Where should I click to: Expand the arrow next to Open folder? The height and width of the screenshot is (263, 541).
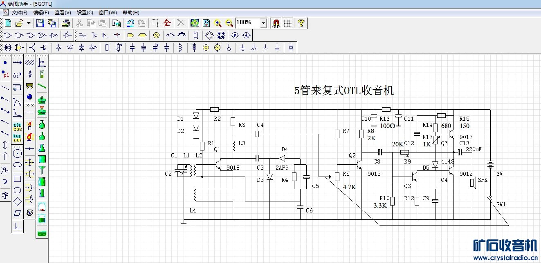pyautogui.click(x=29, y=23)
